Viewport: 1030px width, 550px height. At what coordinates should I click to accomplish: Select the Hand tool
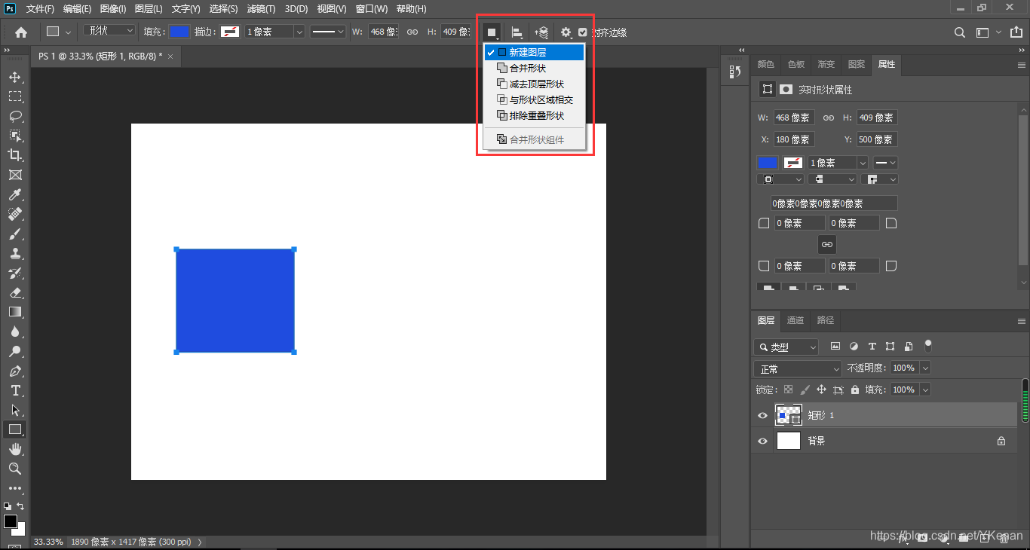[14, 449]
